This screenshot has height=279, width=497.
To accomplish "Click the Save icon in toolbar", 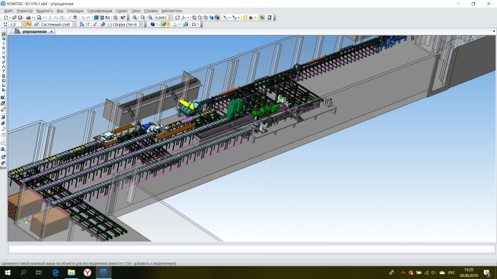I will point(20,18).
